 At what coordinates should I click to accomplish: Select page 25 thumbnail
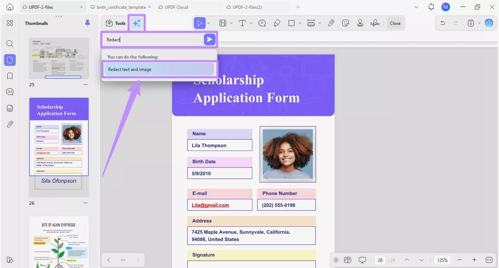pos(59,58)
